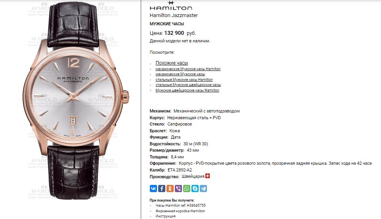This screenshot has height=219, width=381.
Task: Open Мужские швейцарские часы Hamilton link
Action: click(x=188, y=90)
